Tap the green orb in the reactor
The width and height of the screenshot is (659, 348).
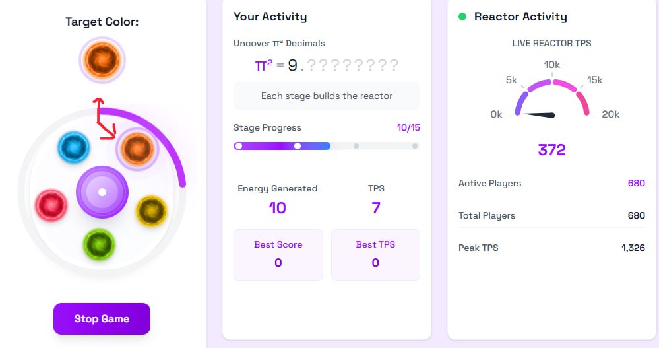[x=99, y=244]
